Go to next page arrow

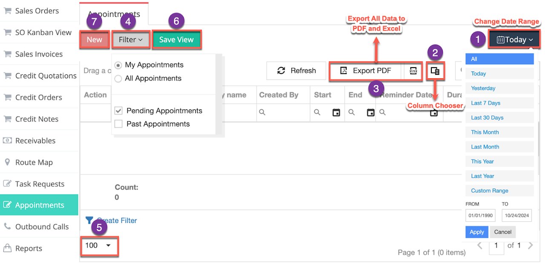click(531, 245)
